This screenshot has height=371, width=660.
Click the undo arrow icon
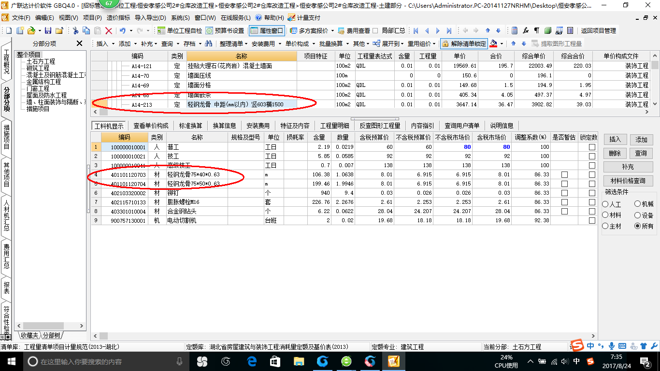pos(123,30)
